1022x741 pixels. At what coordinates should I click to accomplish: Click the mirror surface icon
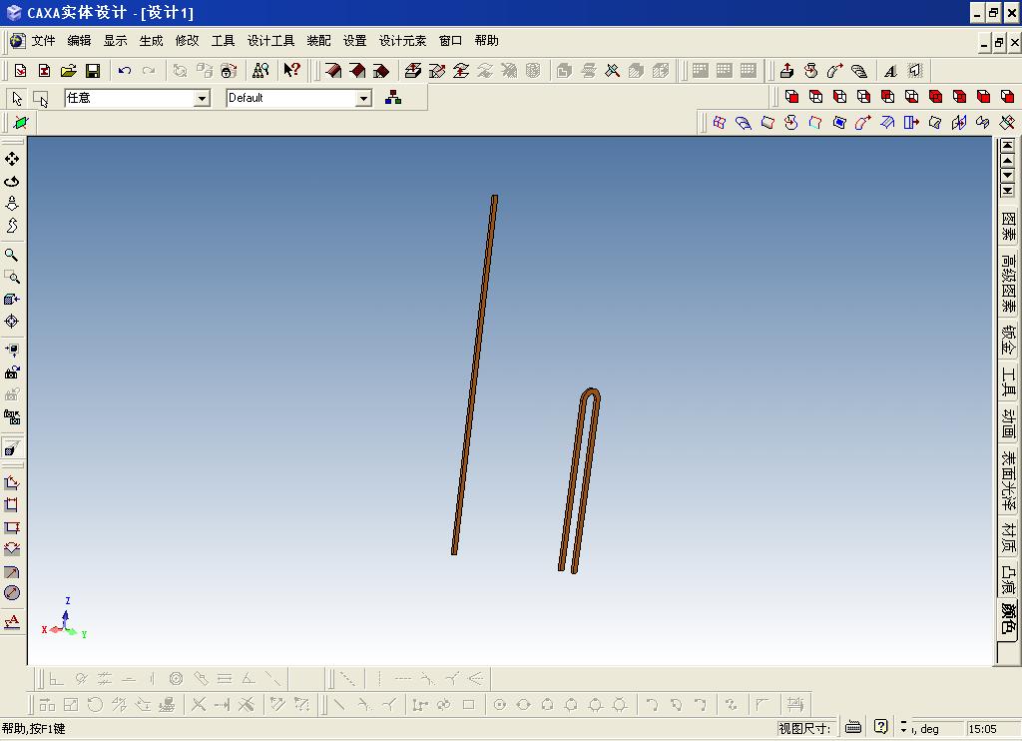(959, 123)
